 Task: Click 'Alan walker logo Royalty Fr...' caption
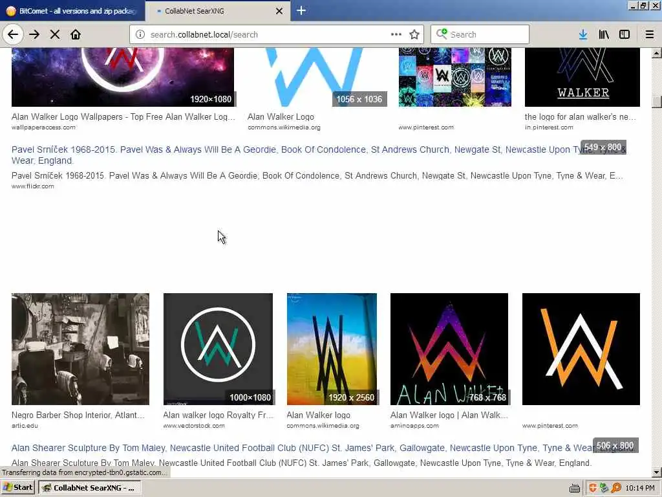click(219, 415)
